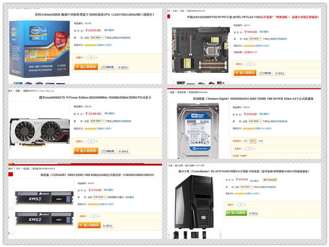Screen dimensions: 329x247
Task: Add Corsair memory to favorites with plus icon
Action: [108, 226]
